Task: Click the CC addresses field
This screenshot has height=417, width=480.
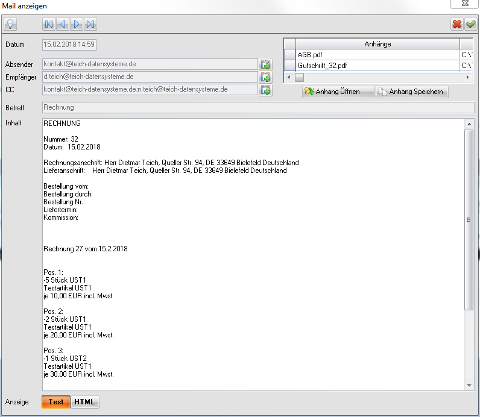Action: point(150,90)
